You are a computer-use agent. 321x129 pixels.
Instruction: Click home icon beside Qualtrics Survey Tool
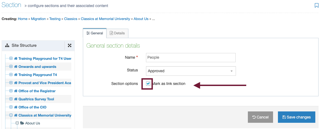(16, 99)
